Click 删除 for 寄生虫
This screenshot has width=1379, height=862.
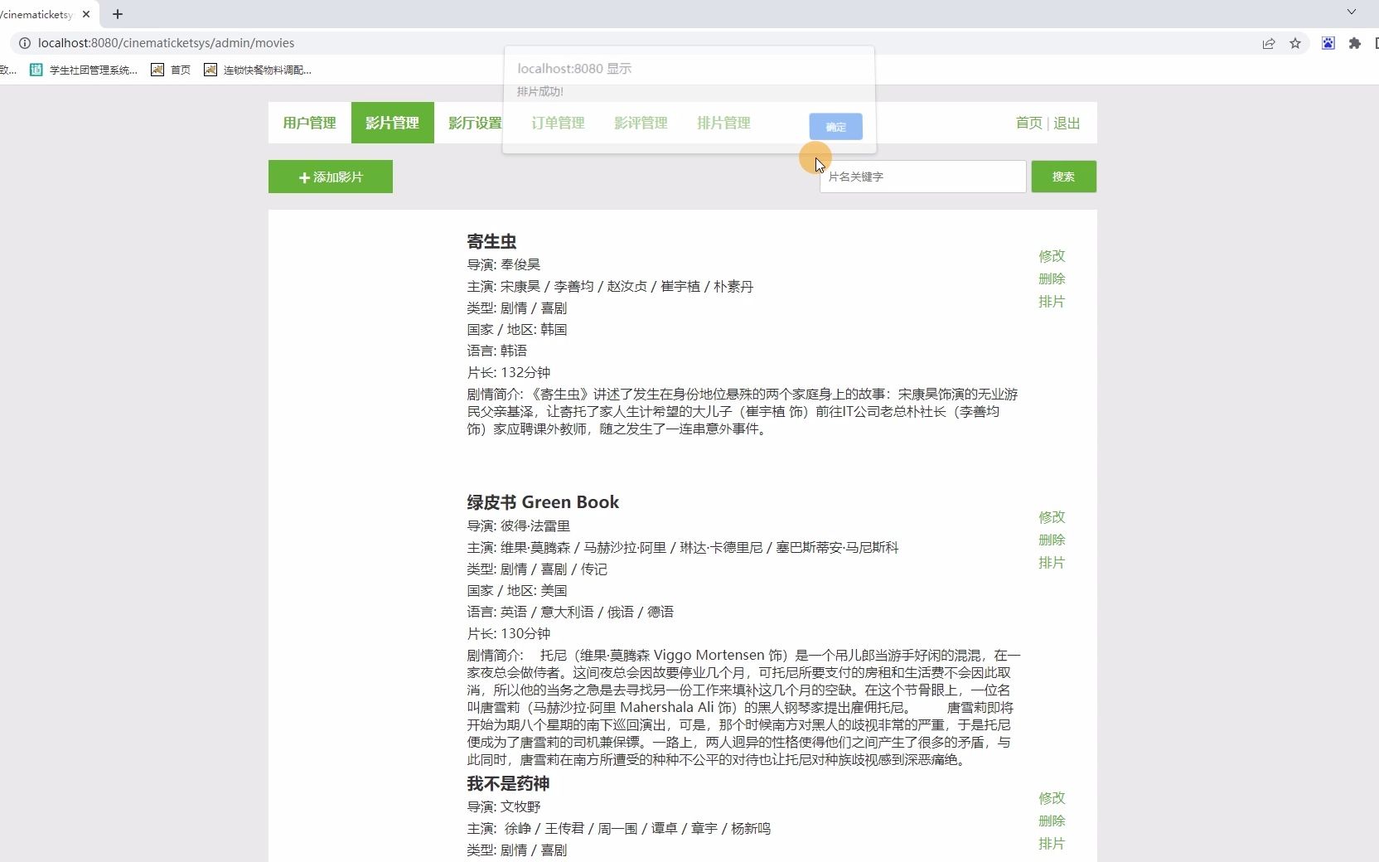click(1052, 278)
